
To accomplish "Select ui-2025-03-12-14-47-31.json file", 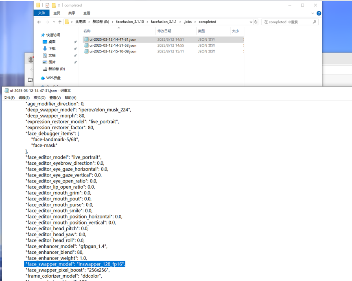I will (x=113, y=39).
